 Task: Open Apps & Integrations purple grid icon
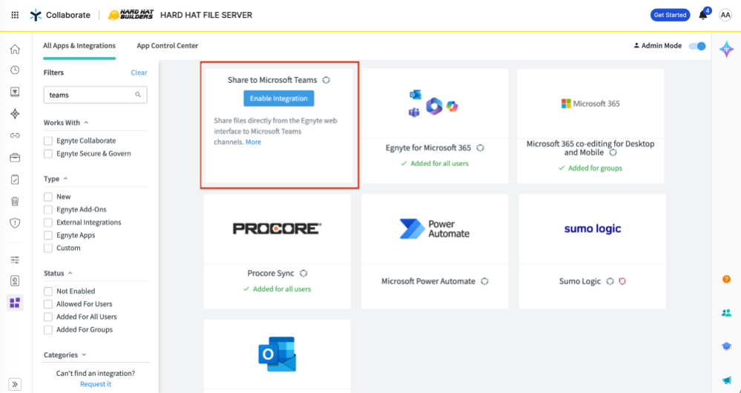[x=15, y=303]
